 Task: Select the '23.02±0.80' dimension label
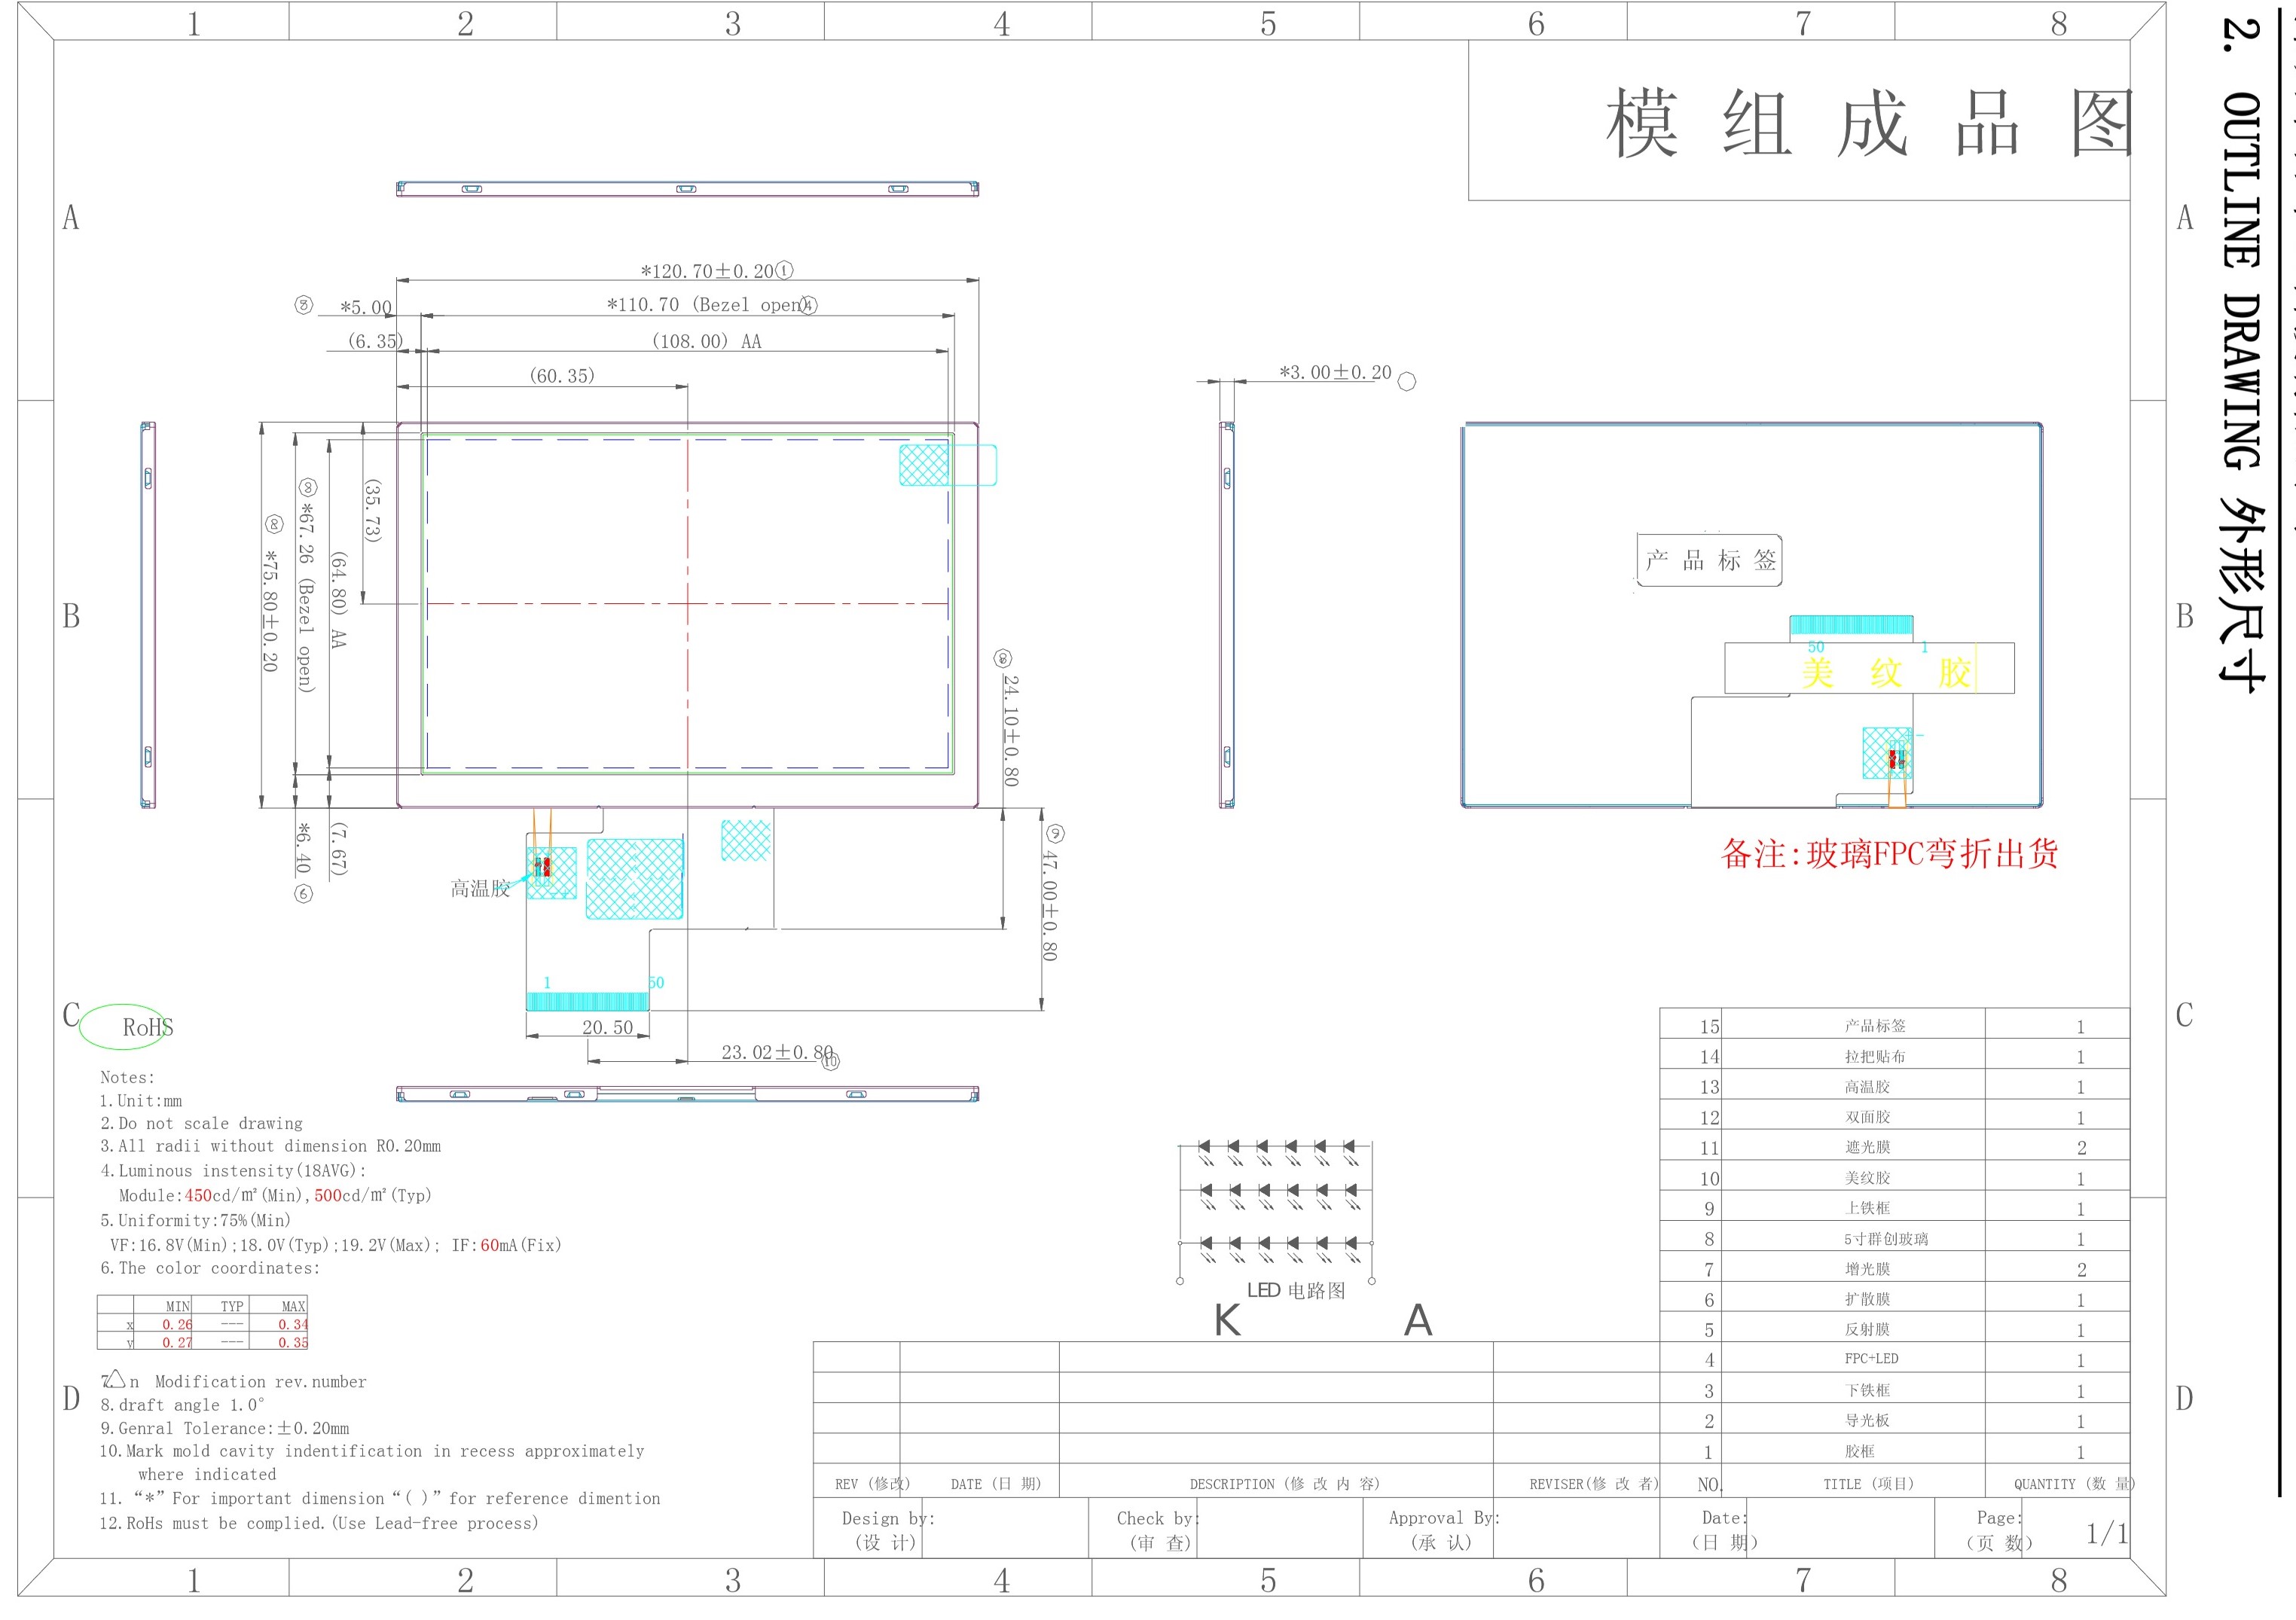click(777, 1052)
